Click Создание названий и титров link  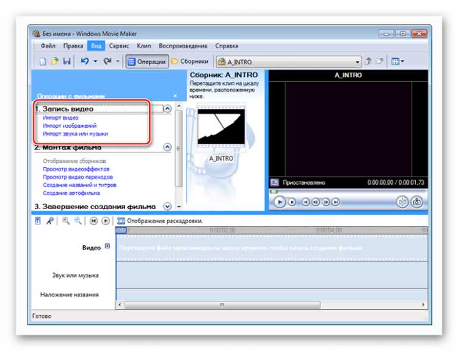pyautogui.click(x=79, y=185)
